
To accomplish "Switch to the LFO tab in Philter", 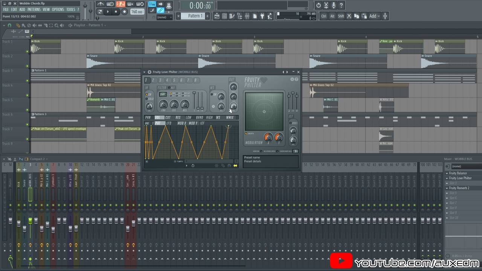I will tap(169, 123).
